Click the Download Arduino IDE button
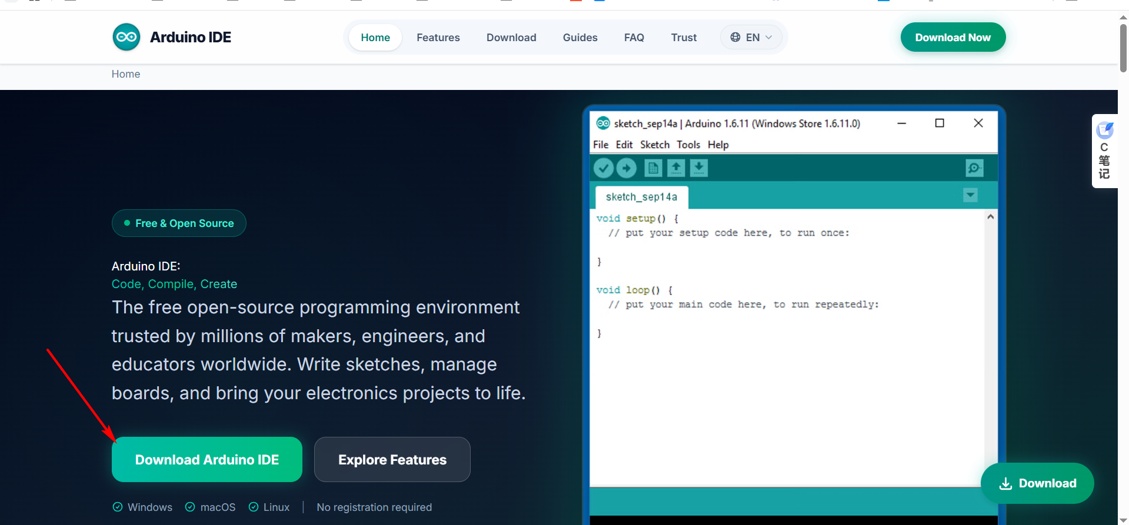Screen dimensions: 1129x525 pyautogui.click(x=207, y=460)
